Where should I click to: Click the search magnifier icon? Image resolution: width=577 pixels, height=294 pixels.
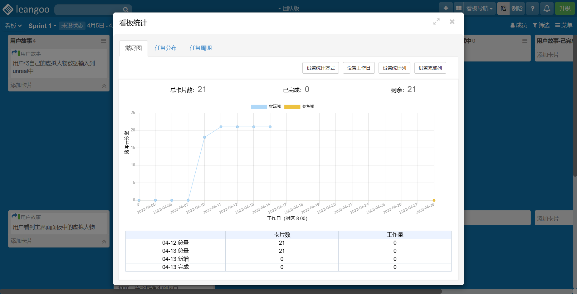(x=125, y=10)
